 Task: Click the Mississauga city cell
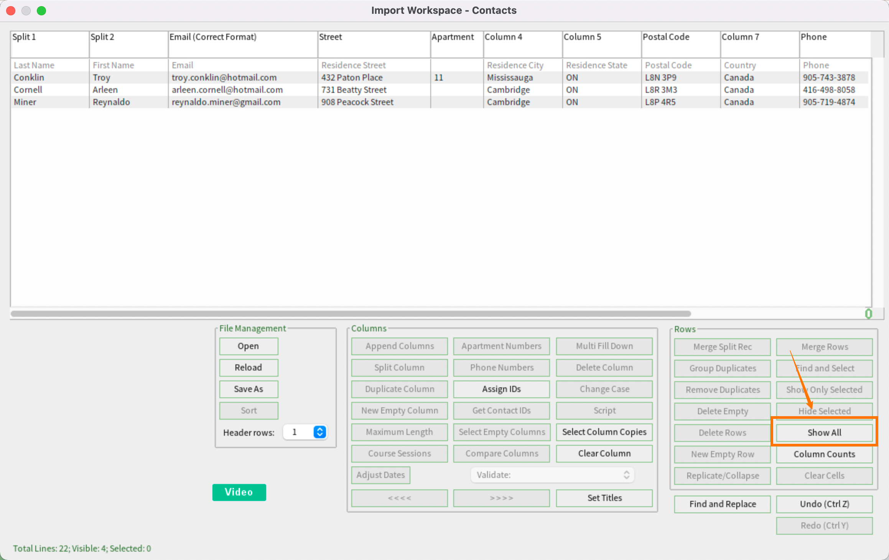point(523,78)
